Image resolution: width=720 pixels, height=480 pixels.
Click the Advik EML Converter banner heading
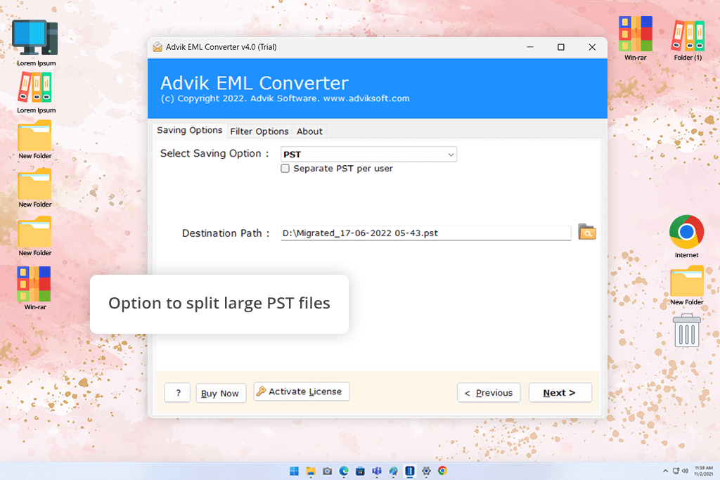(255, 83)
